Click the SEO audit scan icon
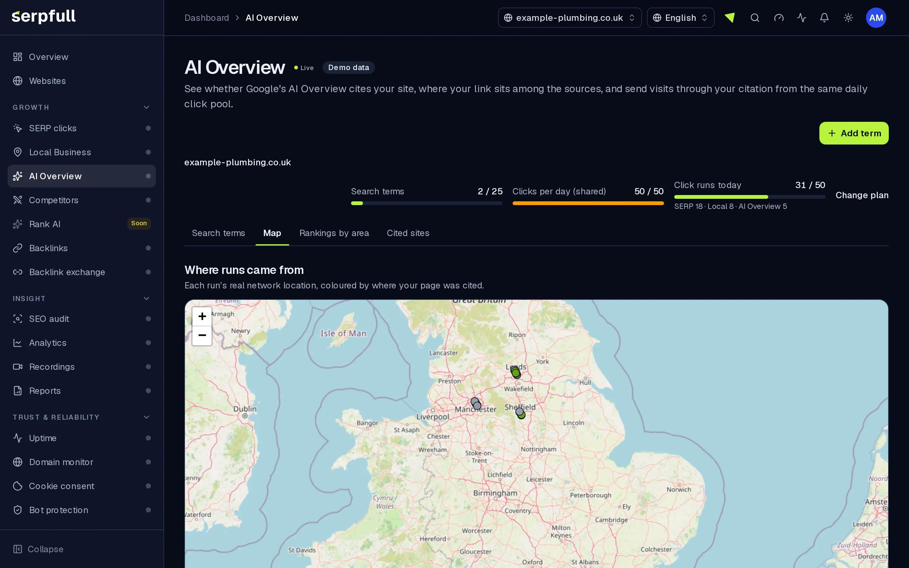Image resolution: width=909 pixels, height=568 pixels. click(x=18, y=319)
